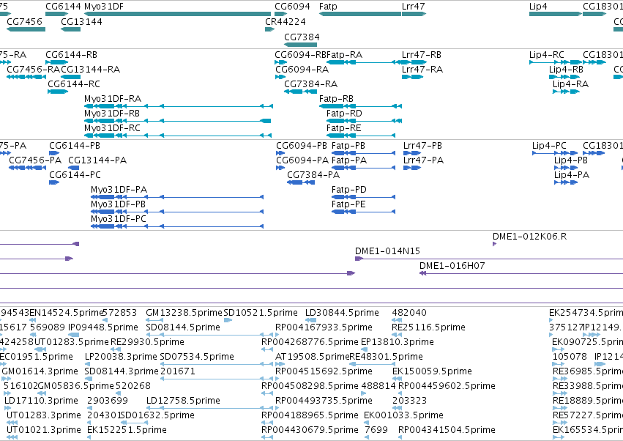Screen dimensions: 623x441
Task: Open EST label LD30844.5prime
Action: [342, 313]
